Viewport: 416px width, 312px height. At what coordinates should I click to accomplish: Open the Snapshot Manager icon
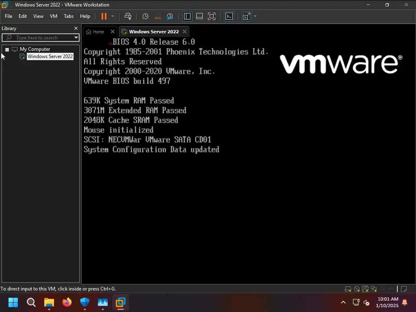[170, 16]
